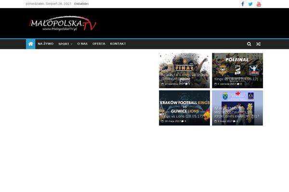The height and width of the screenshot is (192, 289).
Task: Open comments on the Finał PLFA II post
Action: 188,84
